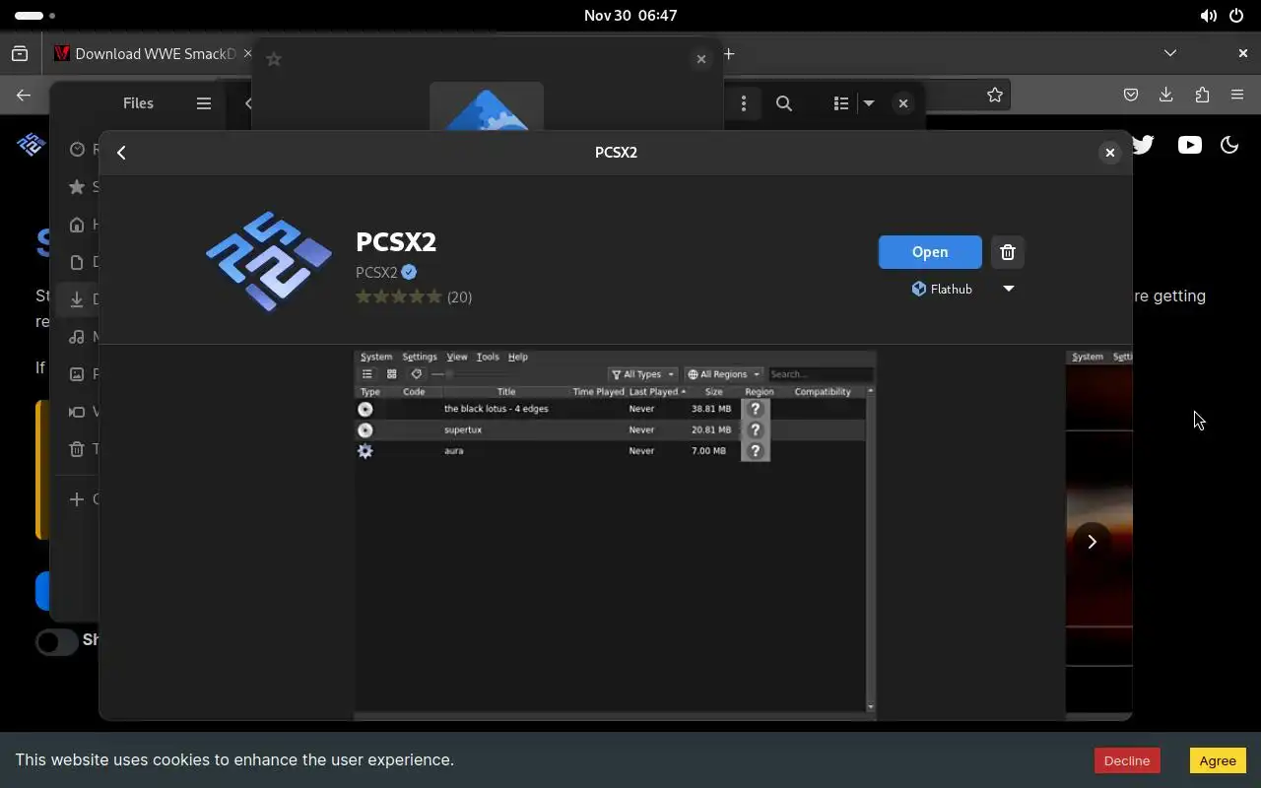
Task: Open the Files window search
Action: tap(784, 103)
